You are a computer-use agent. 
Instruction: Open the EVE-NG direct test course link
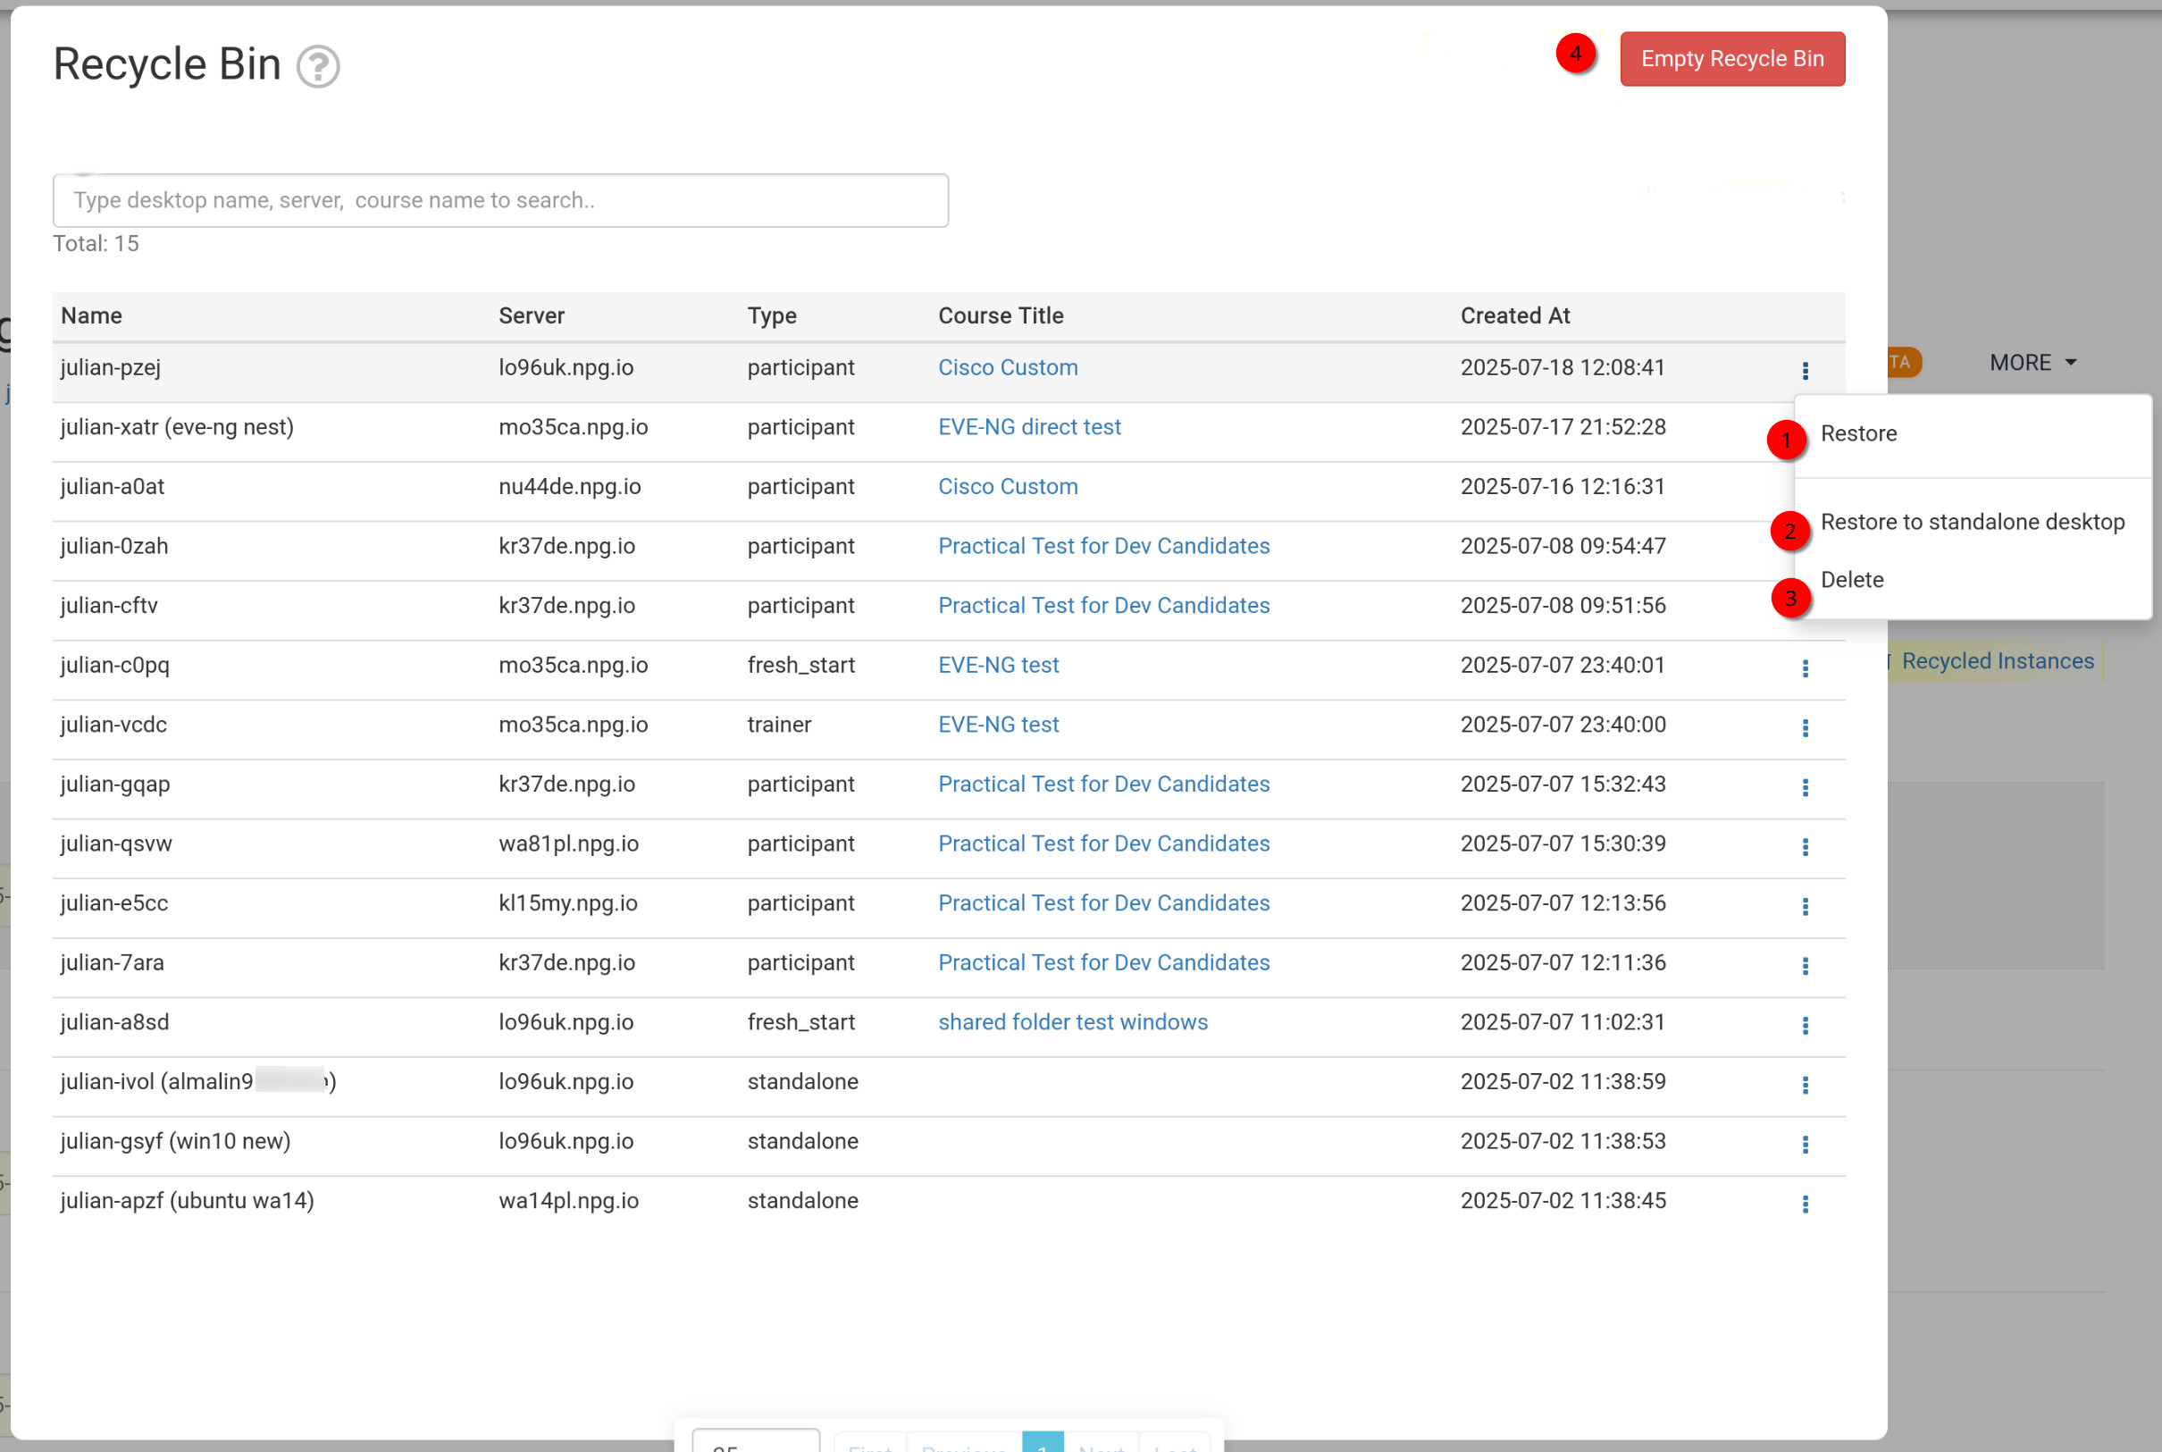coord(1028,427)
